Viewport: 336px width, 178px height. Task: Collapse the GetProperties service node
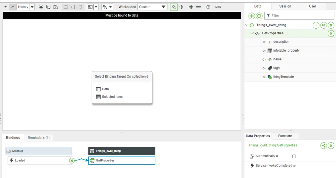click(252, 33)
